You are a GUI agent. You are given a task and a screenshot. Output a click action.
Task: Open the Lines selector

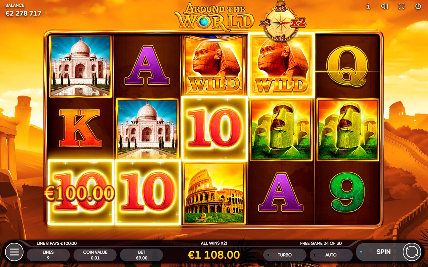tap(48, 255)
